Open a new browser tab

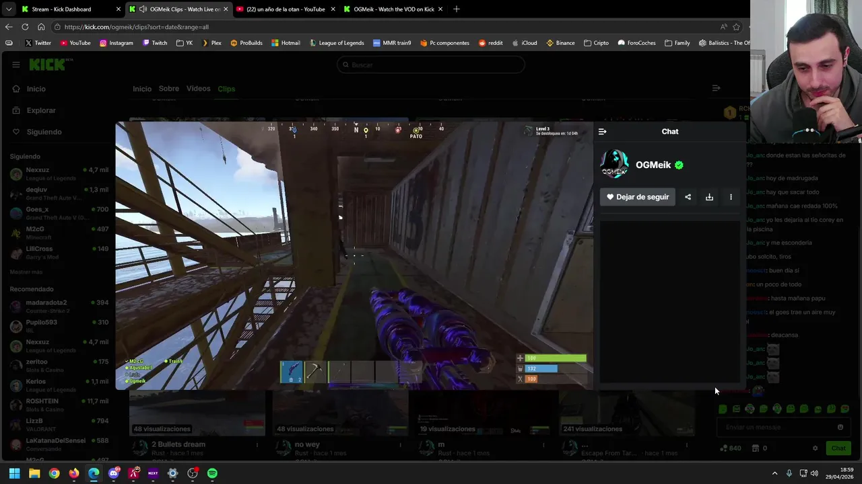coord(456,9)
